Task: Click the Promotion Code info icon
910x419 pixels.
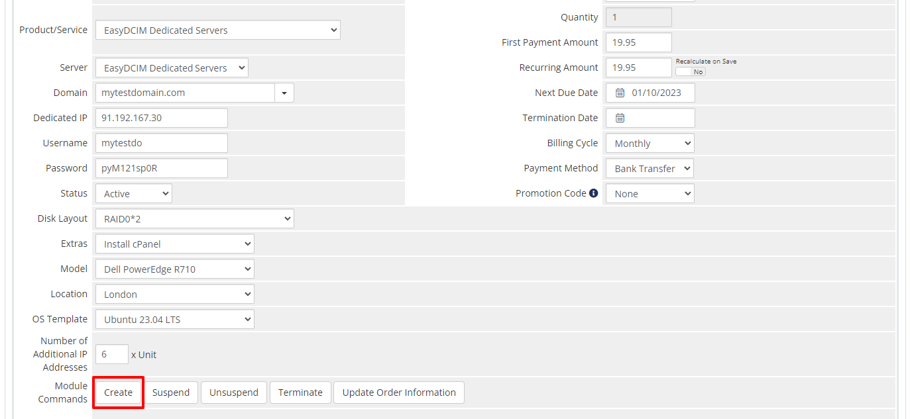Action: pyautogui.click(x=594, y=193)
